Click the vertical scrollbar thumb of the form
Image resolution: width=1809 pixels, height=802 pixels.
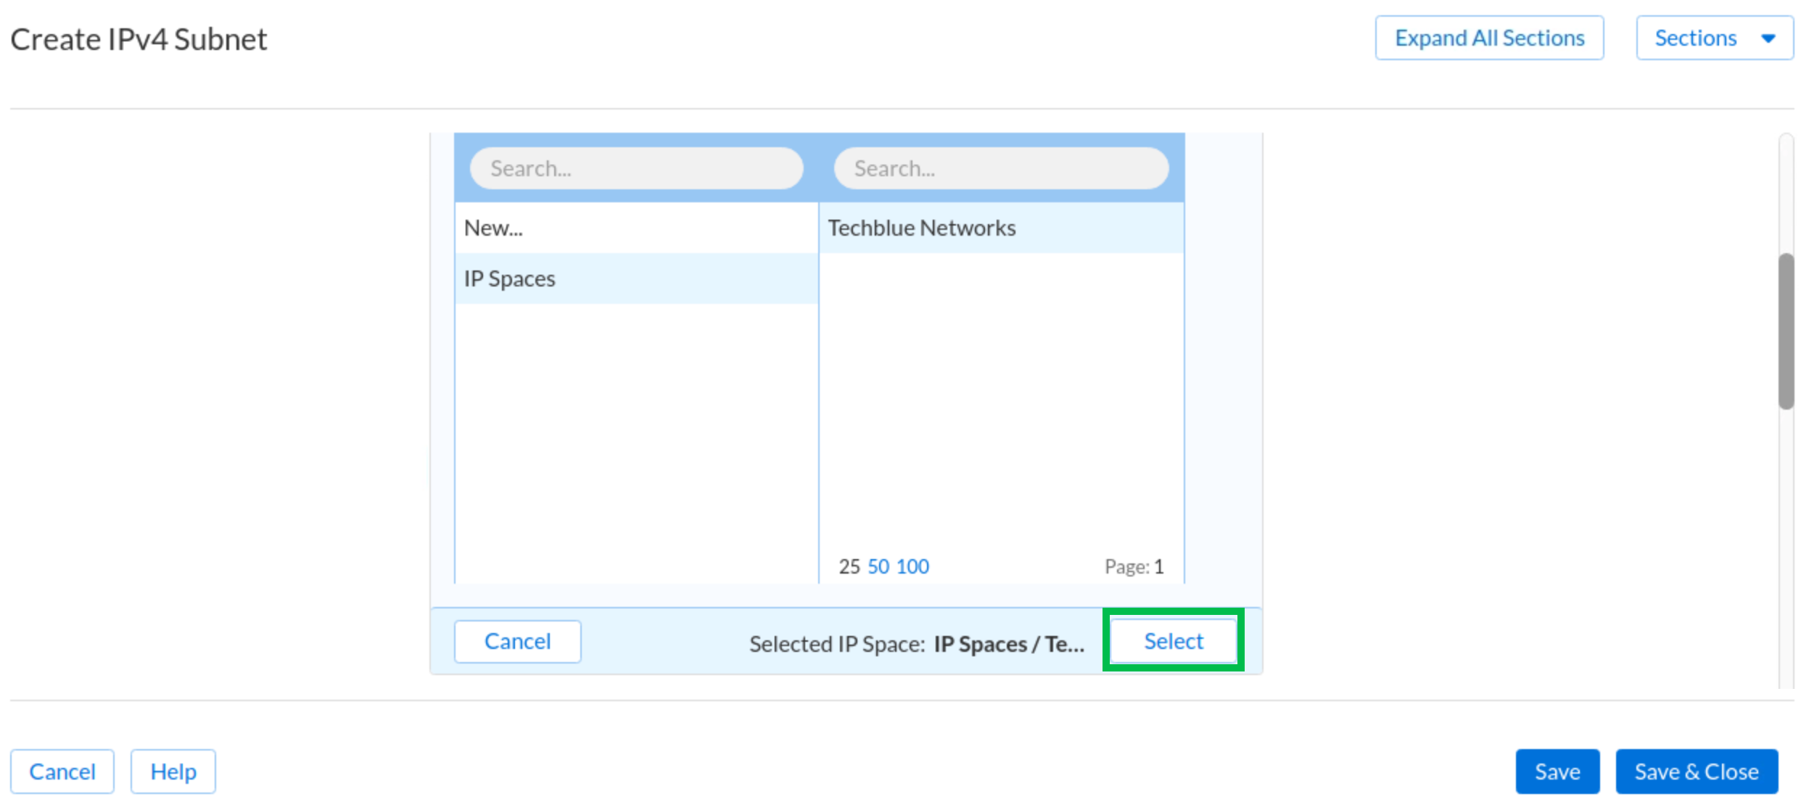1785,331
